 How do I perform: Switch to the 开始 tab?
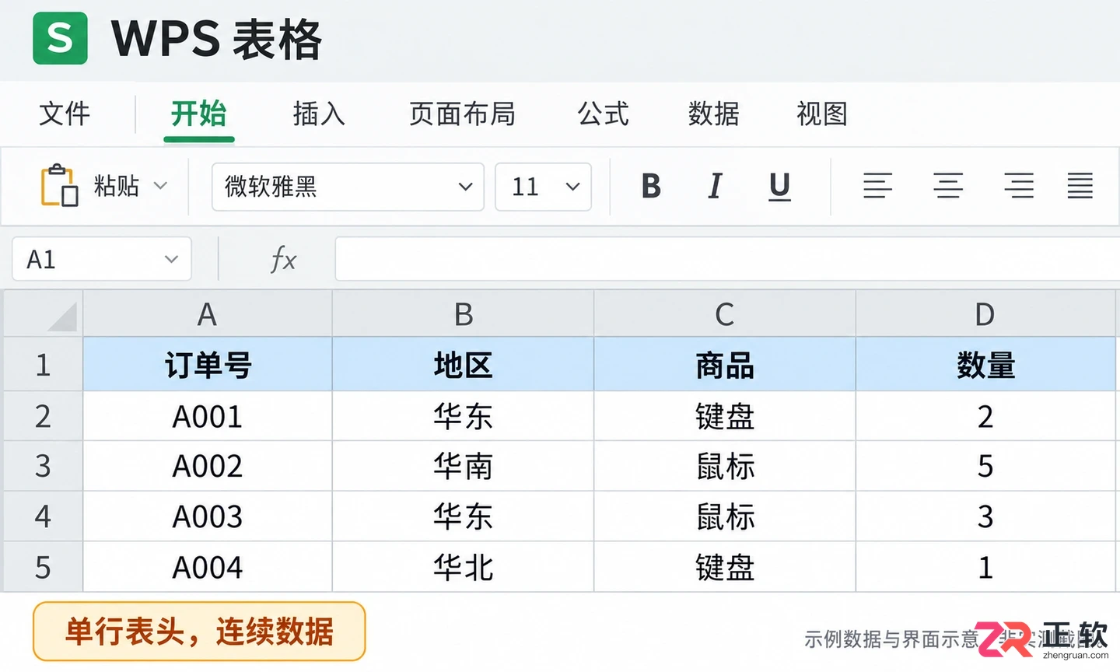point(198,114)
